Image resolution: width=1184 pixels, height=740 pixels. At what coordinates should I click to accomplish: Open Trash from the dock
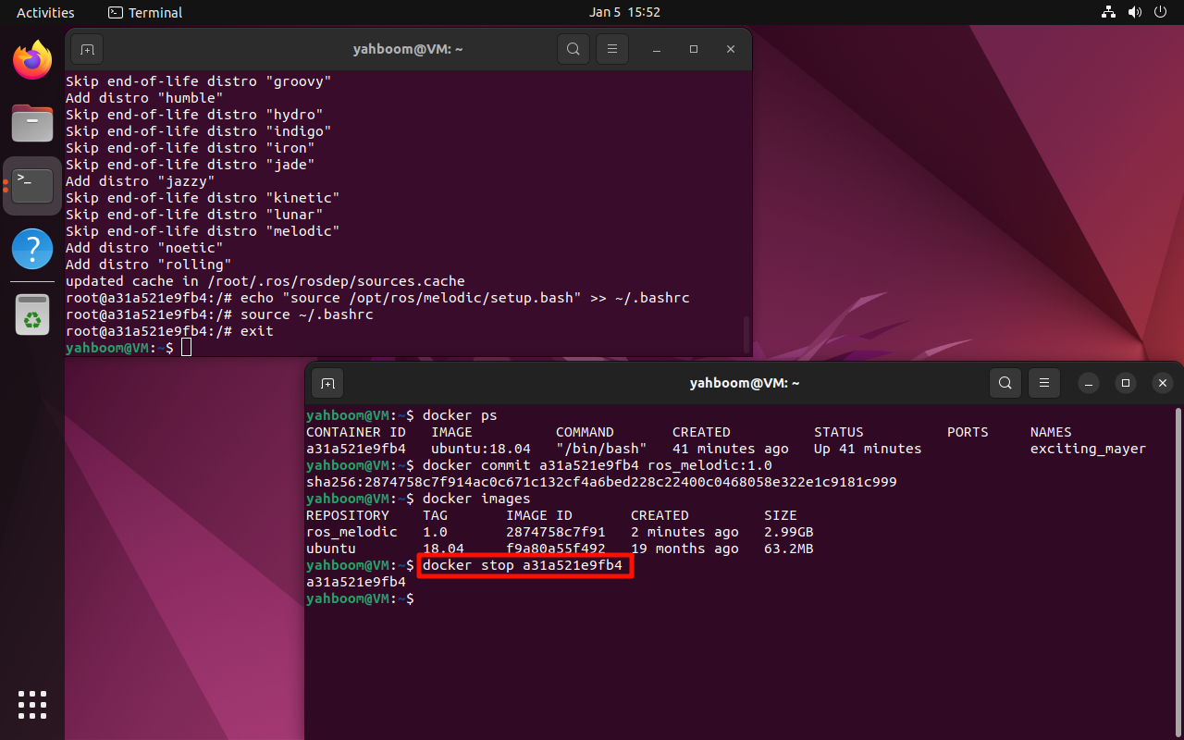pyautogui.click(x=32, y=314)
